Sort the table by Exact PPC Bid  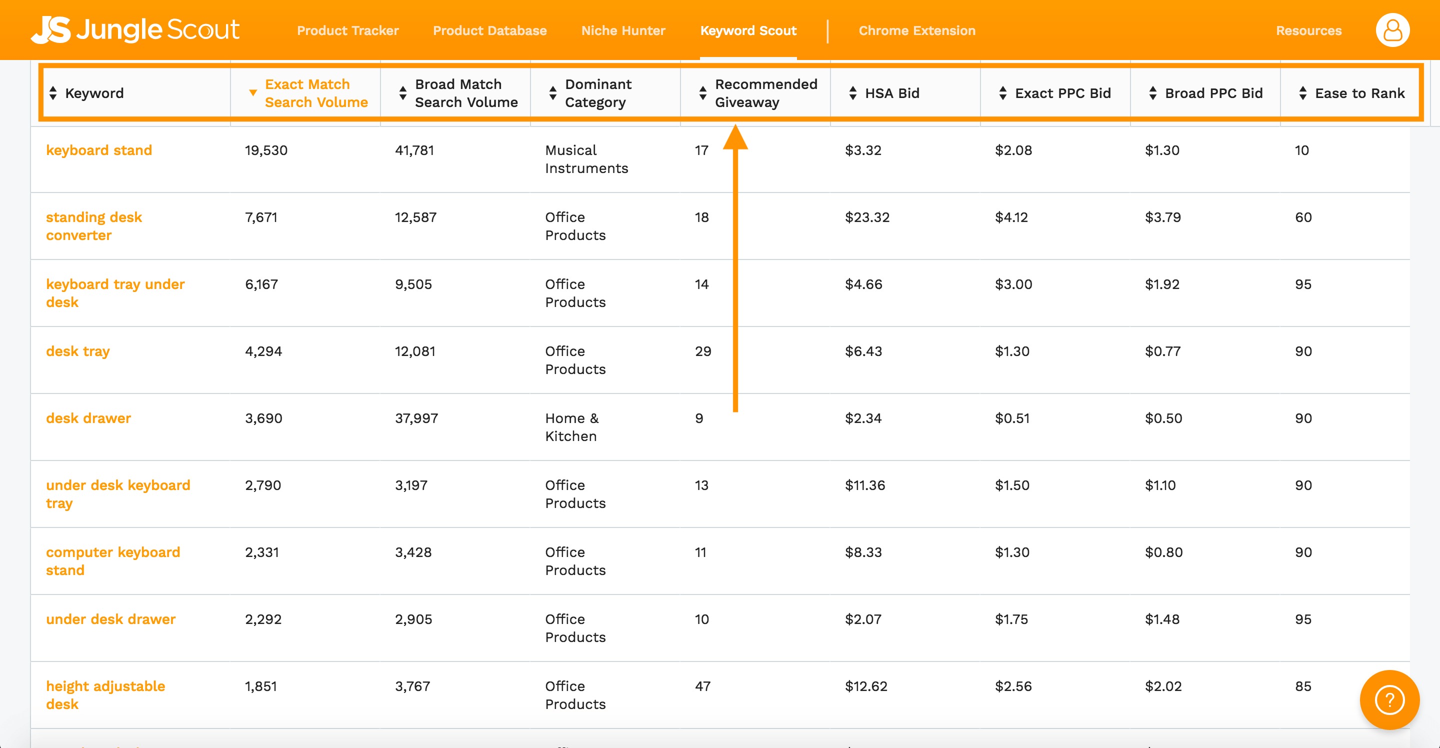coord(1003,93)
